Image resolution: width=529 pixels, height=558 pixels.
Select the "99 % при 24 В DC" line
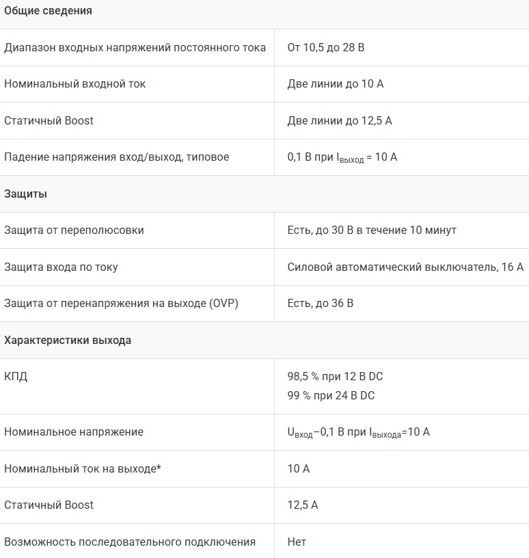331,395
